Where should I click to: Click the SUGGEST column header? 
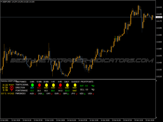75,82
